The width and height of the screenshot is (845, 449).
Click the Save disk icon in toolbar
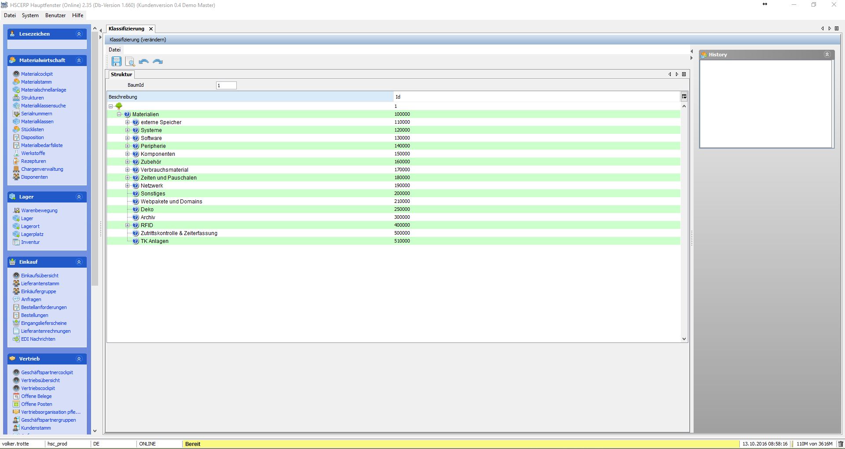(x=116, y=61)
